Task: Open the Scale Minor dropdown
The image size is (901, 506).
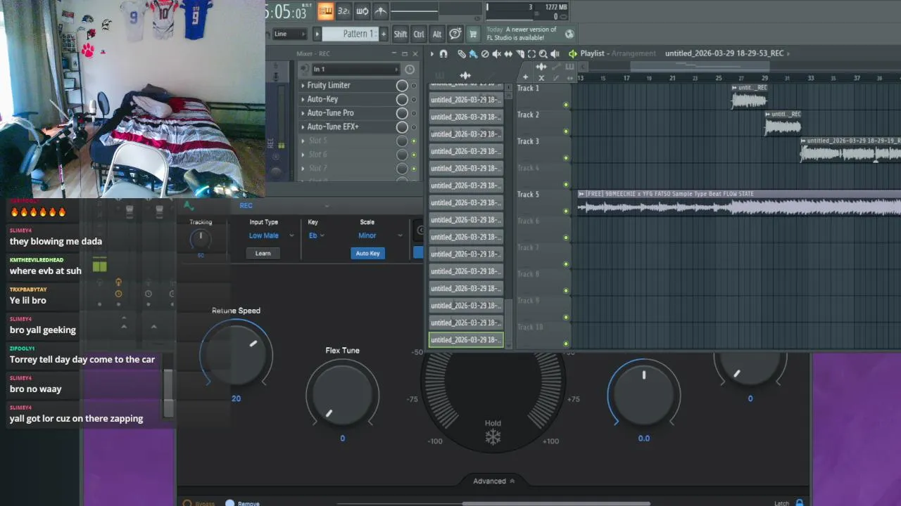Action: click(x=380, y=235)
